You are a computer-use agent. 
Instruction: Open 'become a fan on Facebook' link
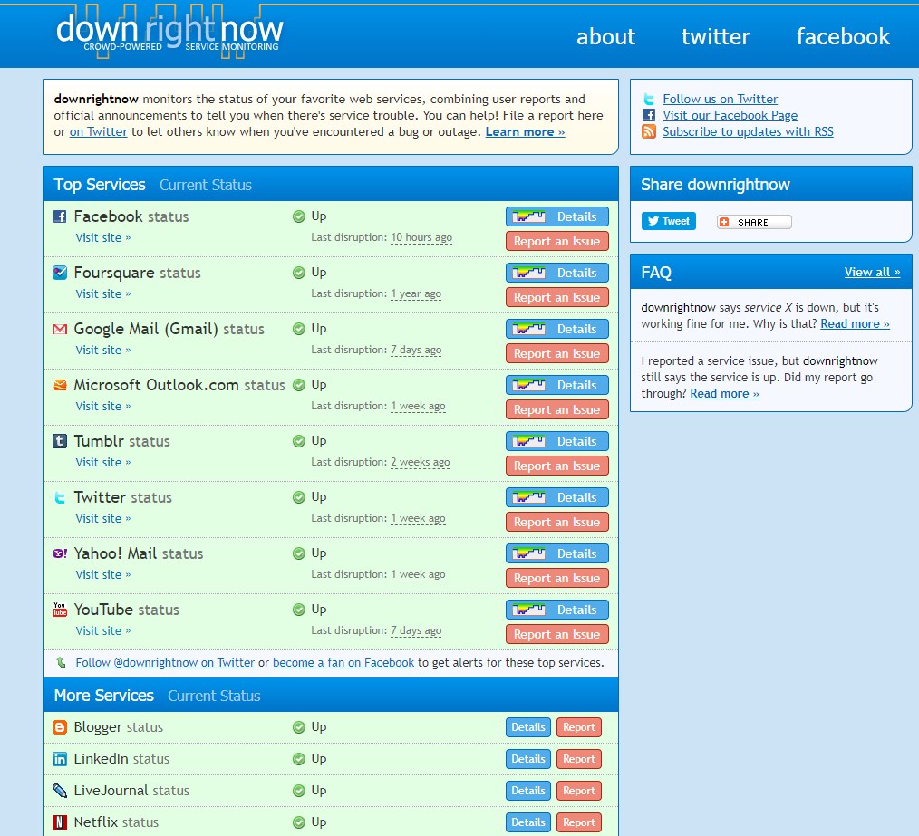tap(343, 663)
